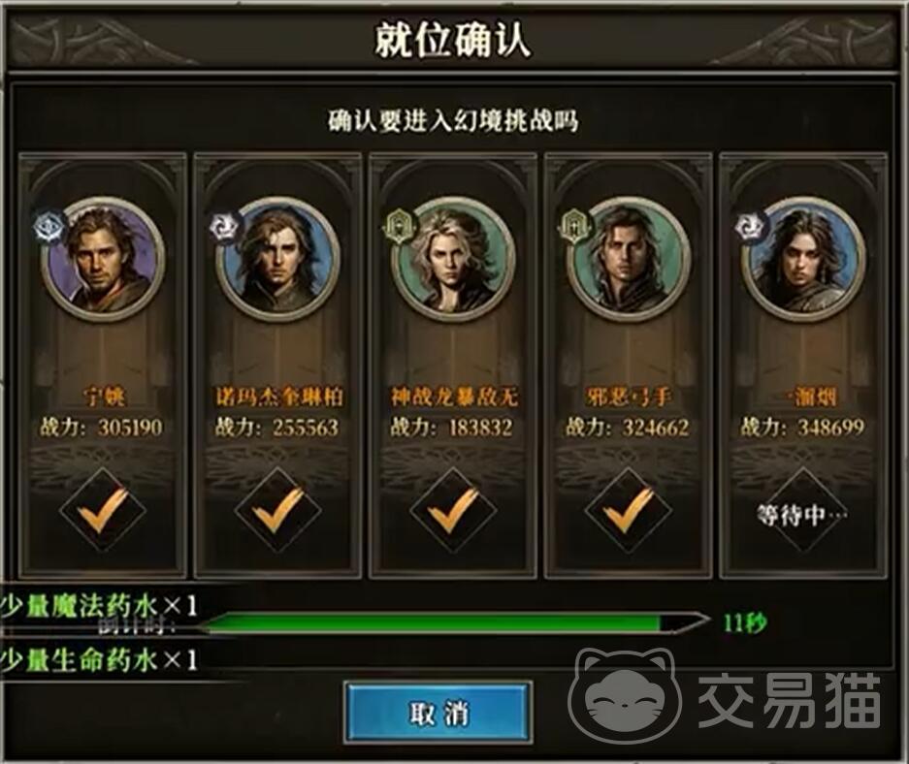
Task: Click the 等待中 waiting status diamond
Action: tap(803, 510)
